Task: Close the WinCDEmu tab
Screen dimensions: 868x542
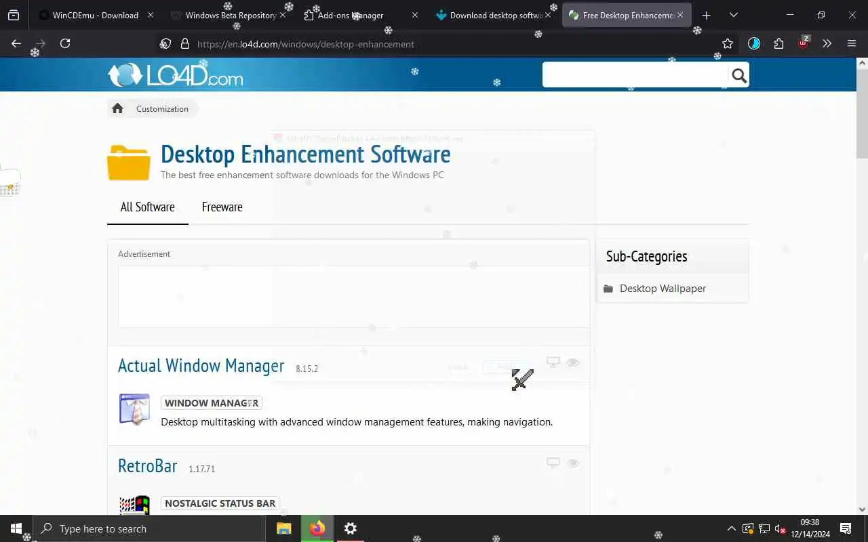Action: (x=151, y=15)
